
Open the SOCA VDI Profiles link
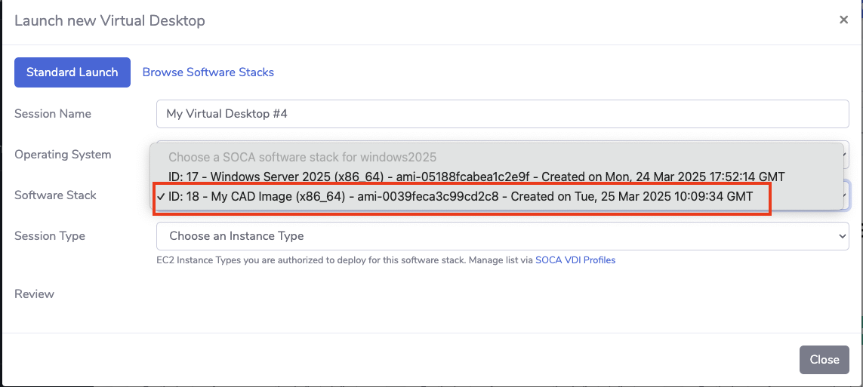click(x=575, y=260)
